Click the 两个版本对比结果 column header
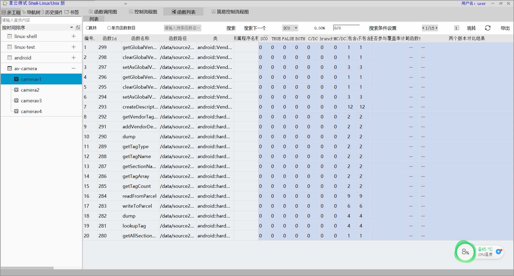This screenshot has width=514, height=276. pos(467,38)
